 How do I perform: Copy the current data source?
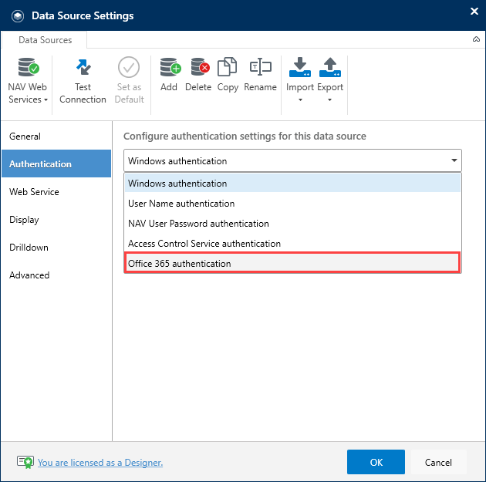(x=228, y=75)
